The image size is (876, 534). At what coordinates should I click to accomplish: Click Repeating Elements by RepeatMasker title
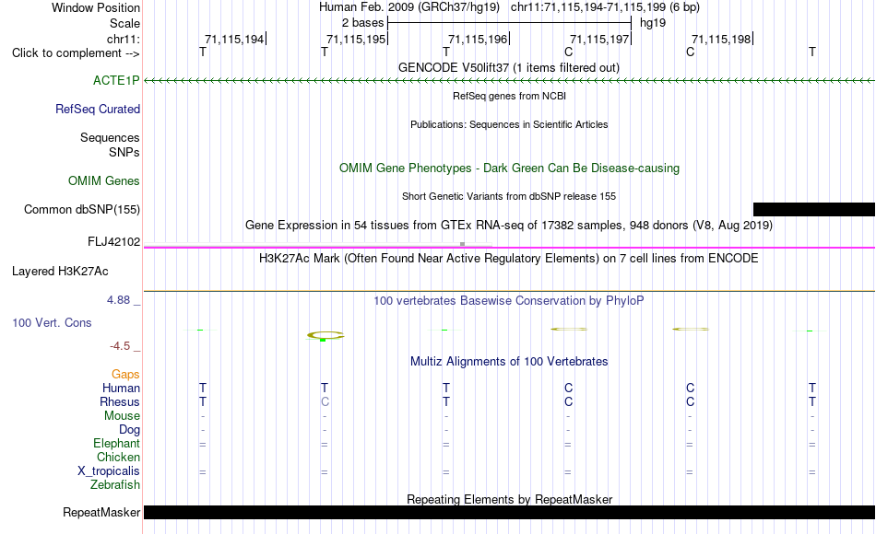[509, 499]
